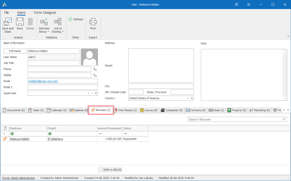Click Status filter equals icon
Screen dimensions: 291x181
[x=125, y=134]
